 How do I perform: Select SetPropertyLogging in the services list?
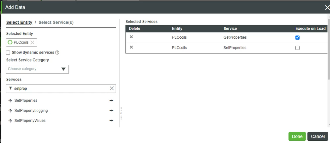coord(31,111)
